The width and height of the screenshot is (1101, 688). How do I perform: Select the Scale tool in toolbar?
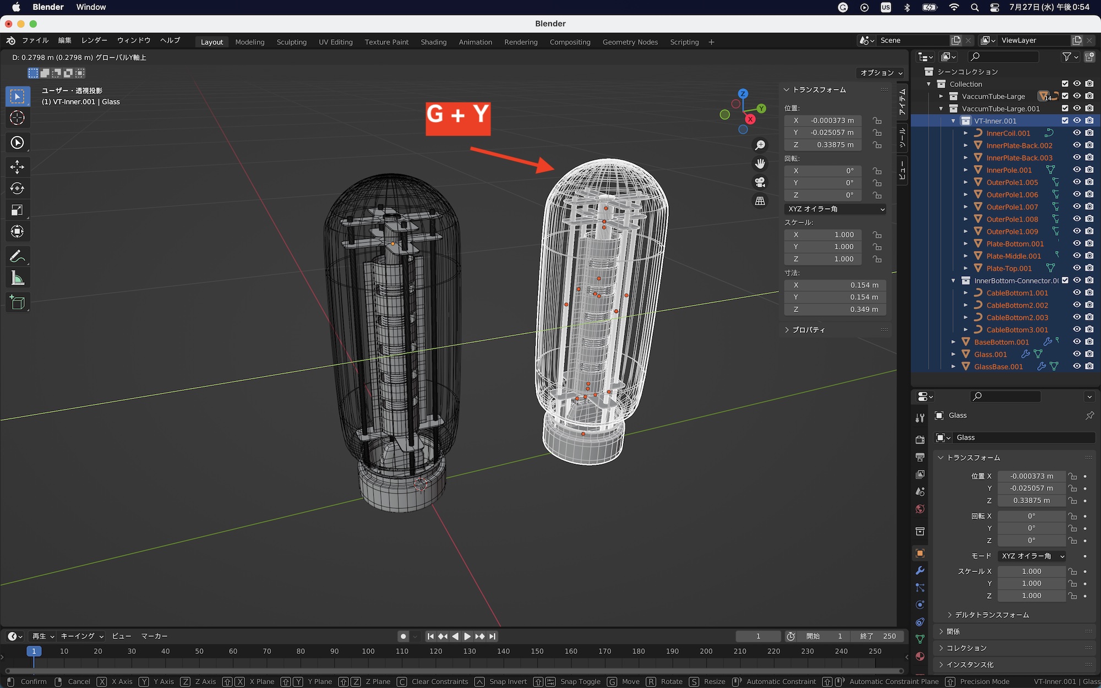coord(17,210)
